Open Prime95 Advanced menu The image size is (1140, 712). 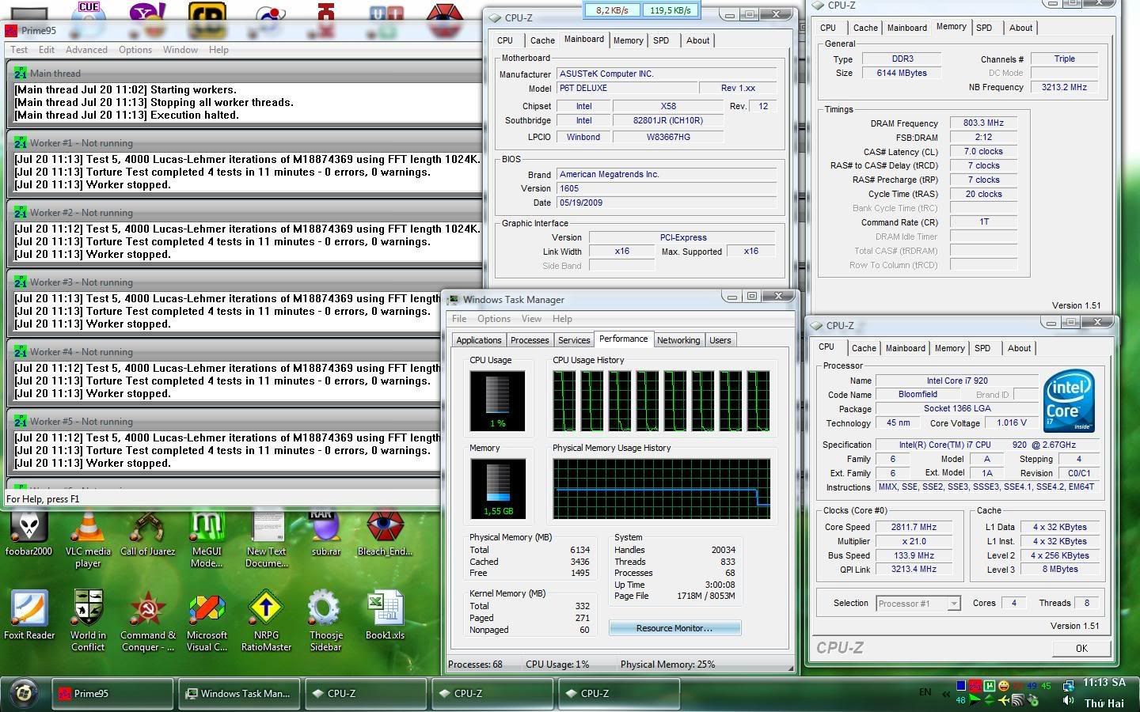[86, 50]
